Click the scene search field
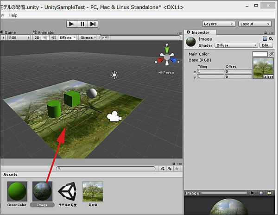This screenshot has width=278, height=215. (140, 38)
